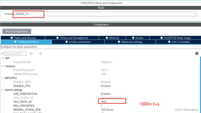Click the MAX_PRIORITIES value 7
201x113 pixels.
point(101,106)
